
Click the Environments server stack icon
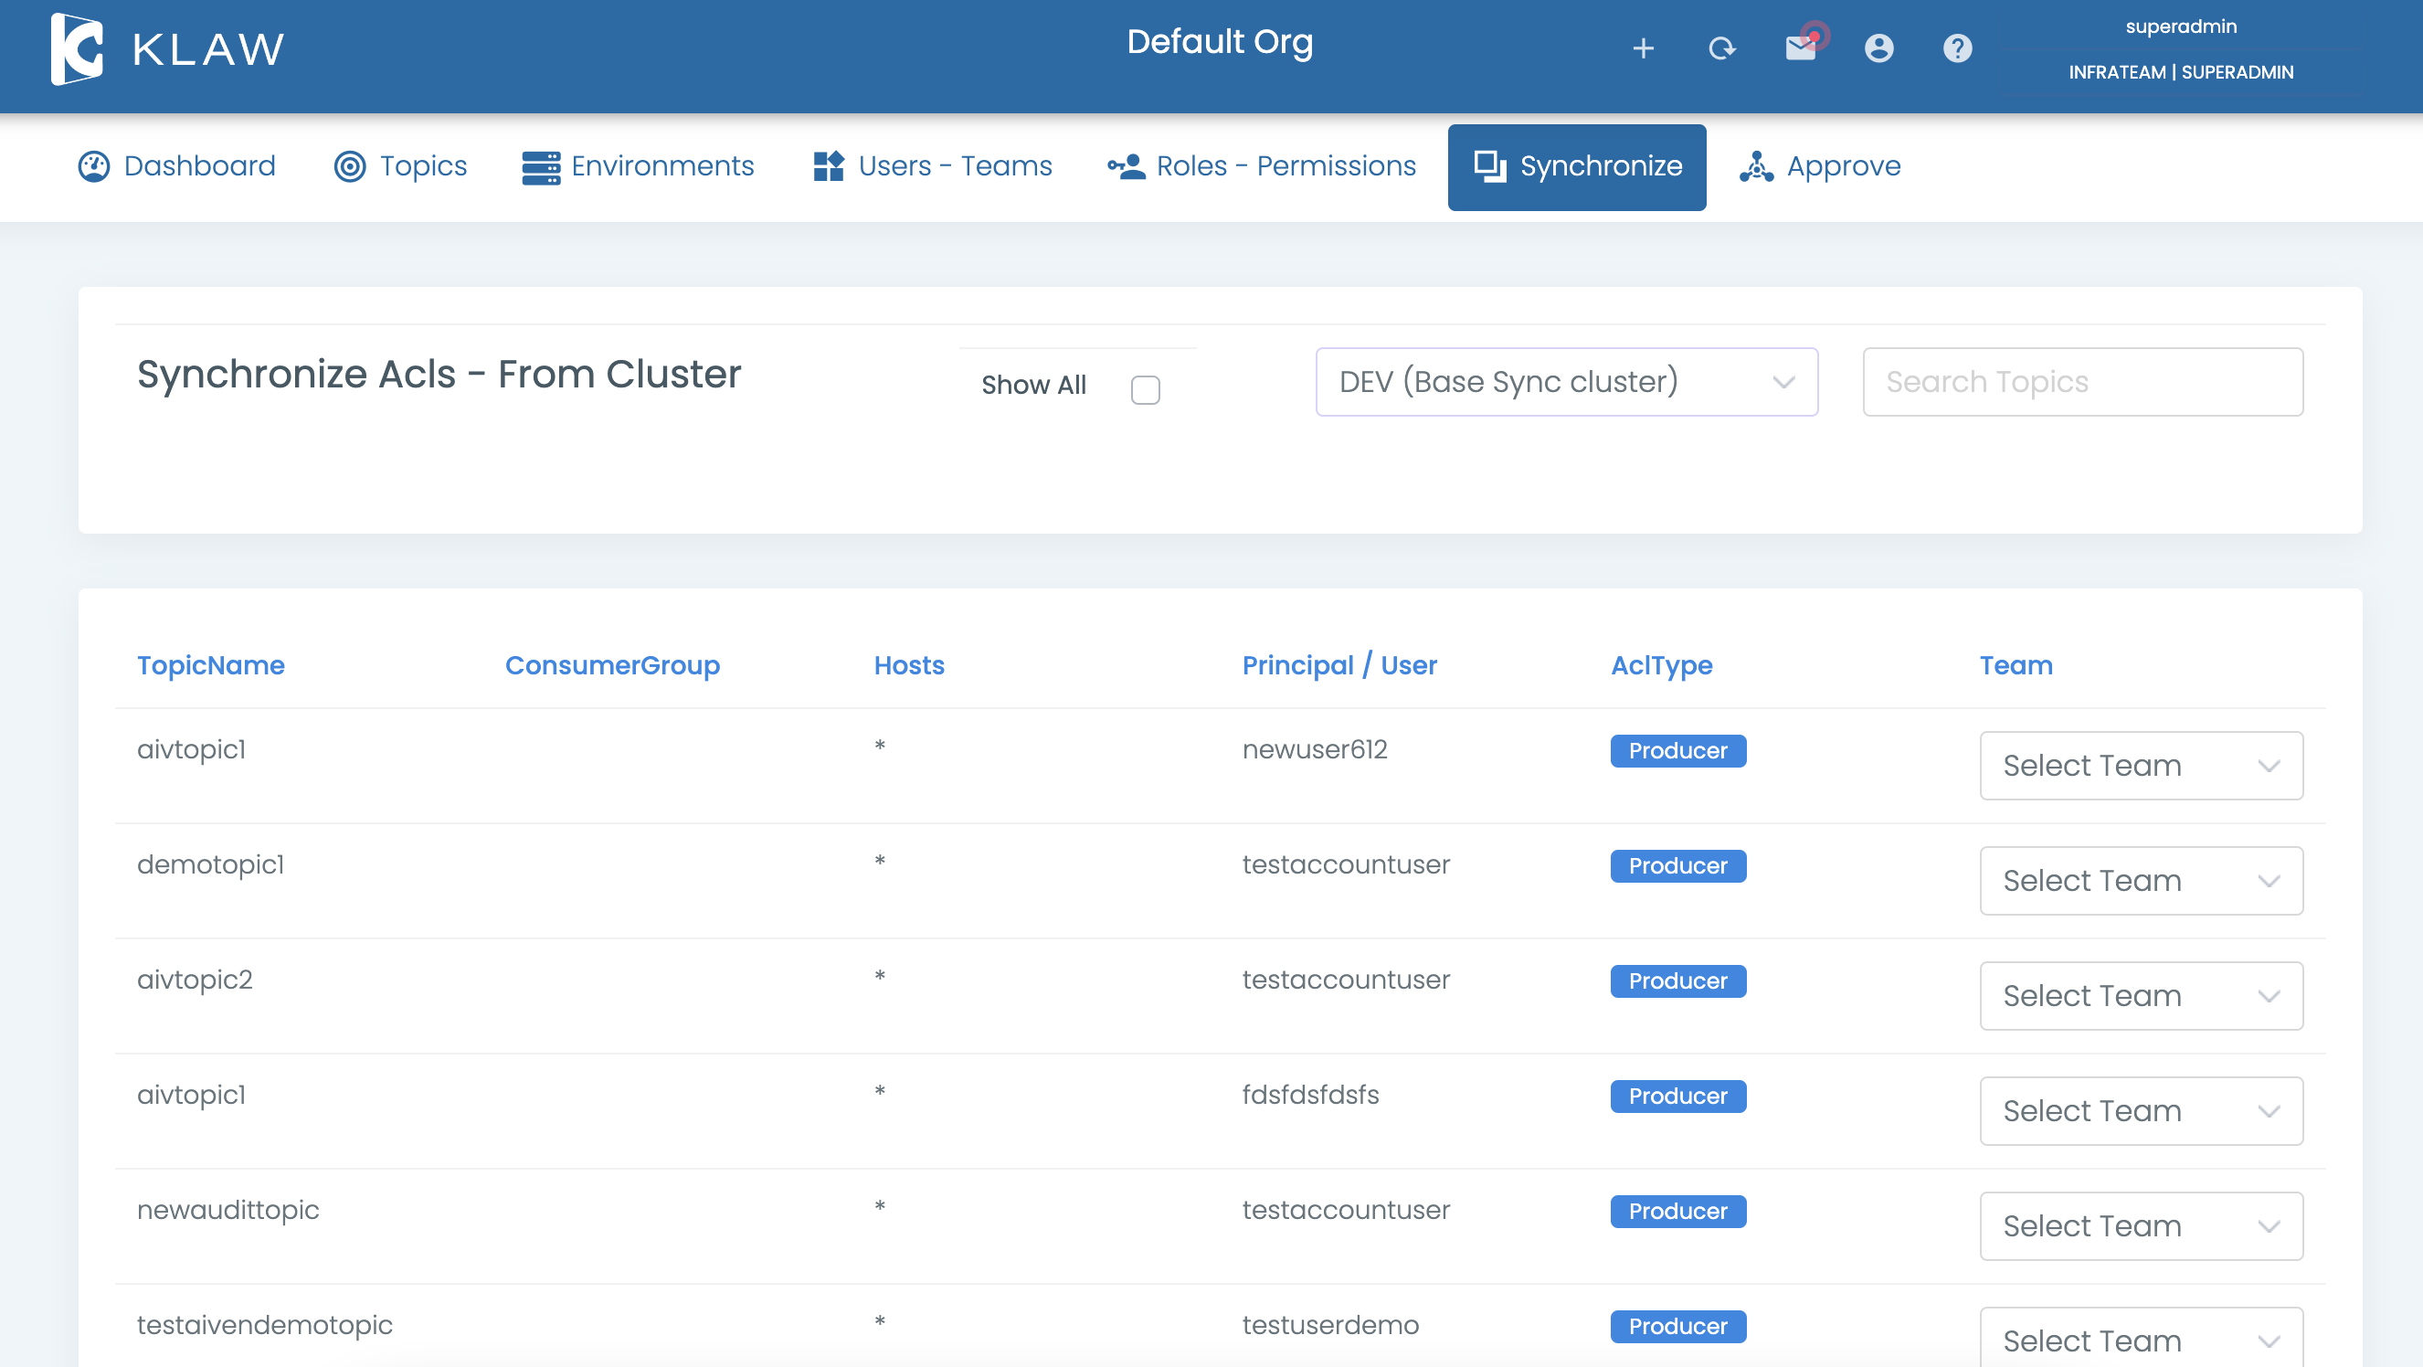point(541,167)
